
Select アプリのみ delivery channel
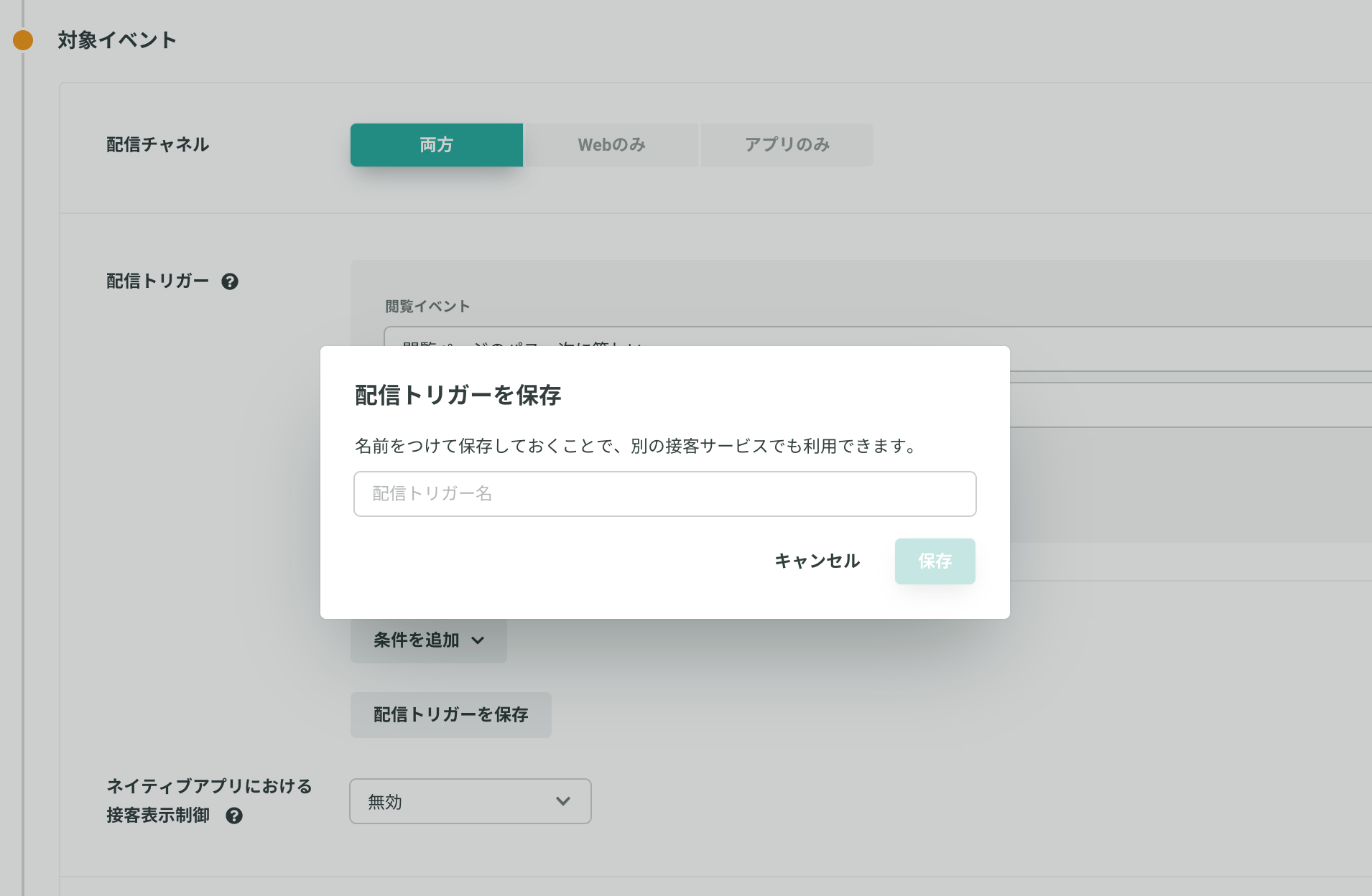tap(787, 145)
